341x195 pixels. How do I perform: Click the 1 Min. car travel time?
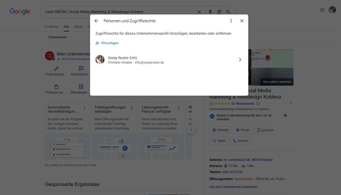[x=248, y=166]
